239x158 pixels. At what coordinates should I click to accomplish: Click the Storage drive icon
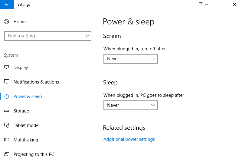[7, 111]
